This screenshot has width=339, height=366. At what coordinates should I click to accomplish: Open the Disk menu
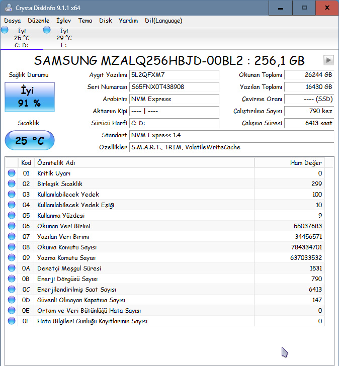click(x=106, y=21)
